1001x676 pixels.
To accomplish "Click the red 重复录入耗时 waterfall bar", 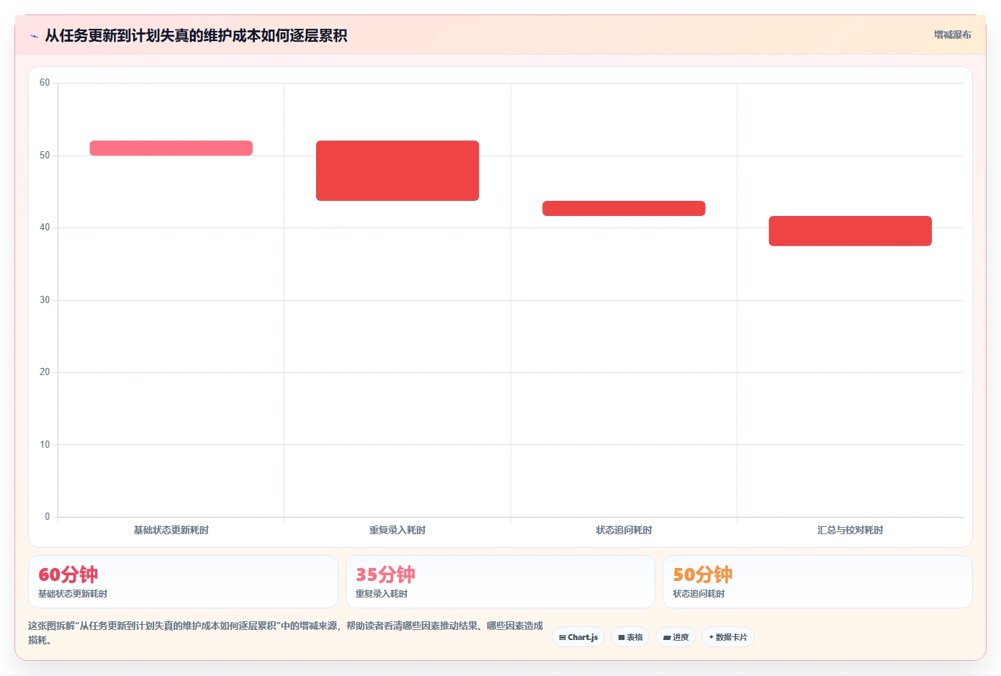I will (398, 171).
